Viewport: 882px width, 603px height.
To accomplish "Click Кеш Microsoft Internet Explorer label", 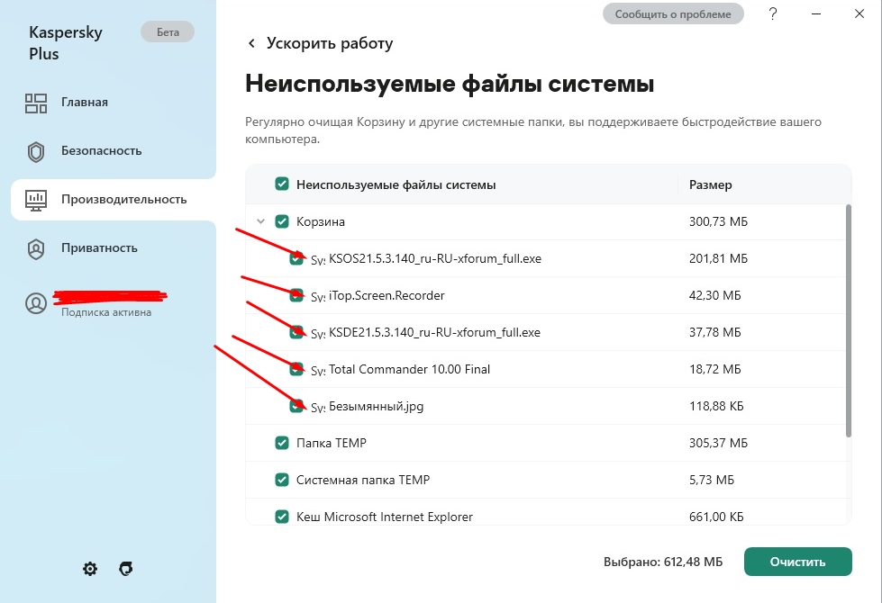I will 385,517.
